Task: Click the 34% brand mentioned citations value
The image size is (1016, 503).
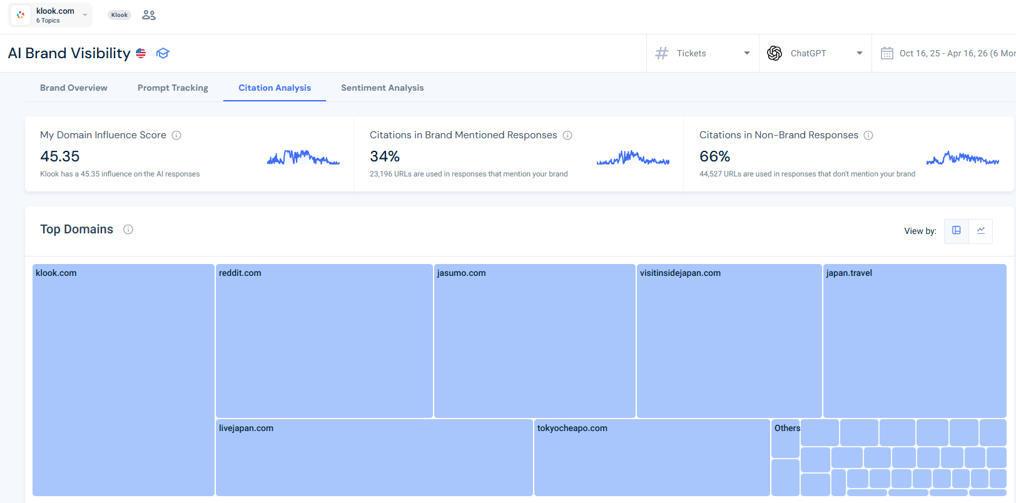Action: (385, 156)
